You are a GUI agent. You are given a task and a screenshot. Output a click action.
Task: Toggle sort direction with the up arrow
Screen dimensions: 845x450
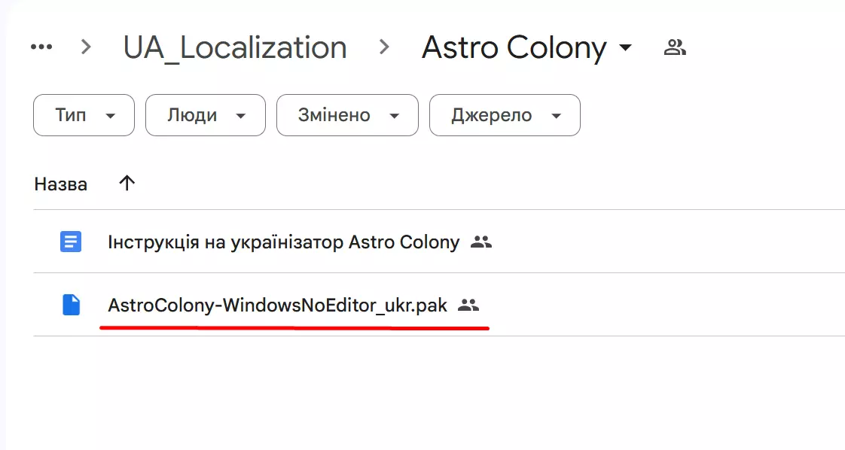click(x=127, y=183)
